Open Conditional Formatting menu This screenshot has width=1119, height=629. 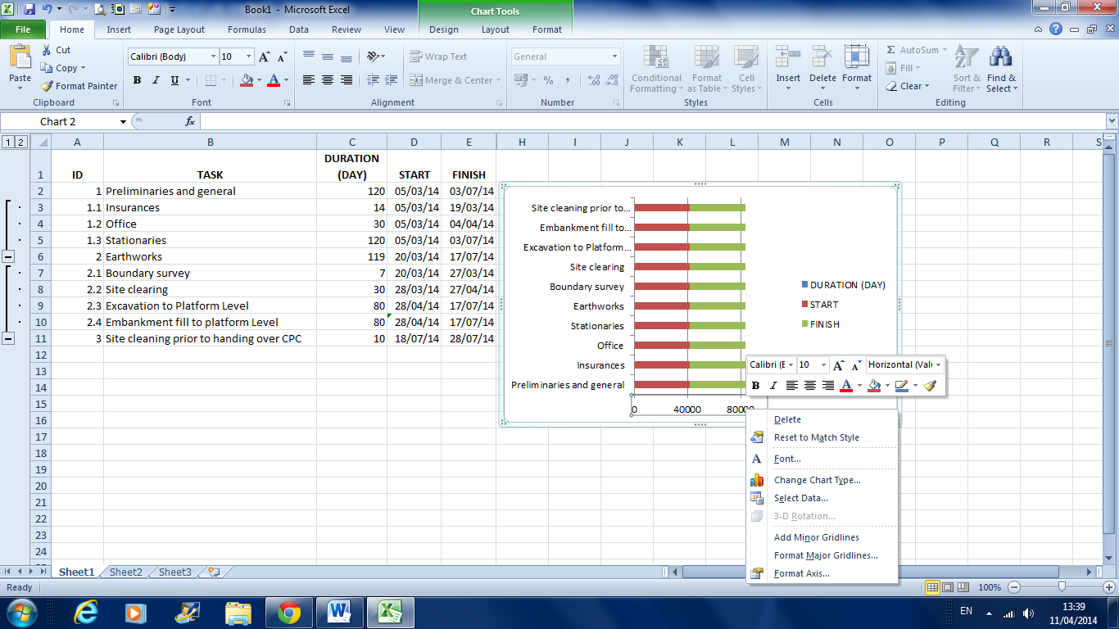(x=655, y=69)
